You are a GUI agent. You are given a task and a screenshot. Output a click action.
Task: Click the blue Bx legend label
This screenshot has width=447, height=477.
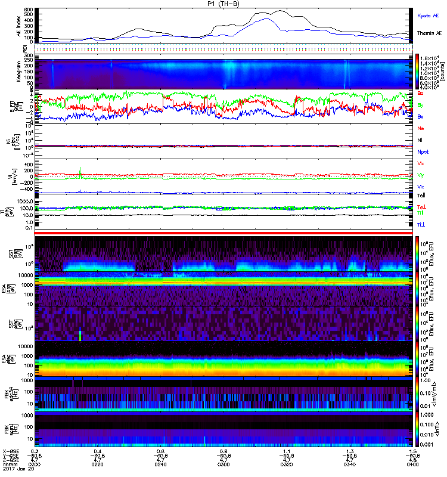click(x=420, y=116)
